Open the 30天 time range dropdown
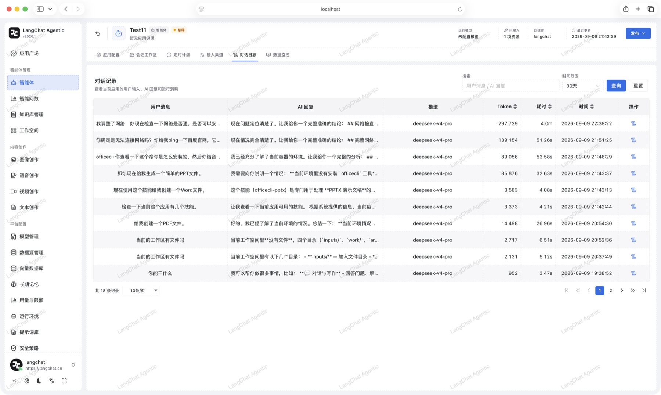The width and height of the screenshot is (661, 395). coord(583,86)
